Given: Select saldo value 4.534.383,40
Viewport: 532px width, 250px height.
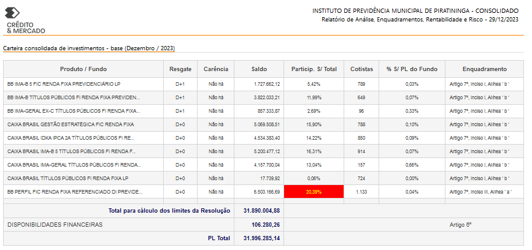Looking at the screenshot, I should pos(267,138).
